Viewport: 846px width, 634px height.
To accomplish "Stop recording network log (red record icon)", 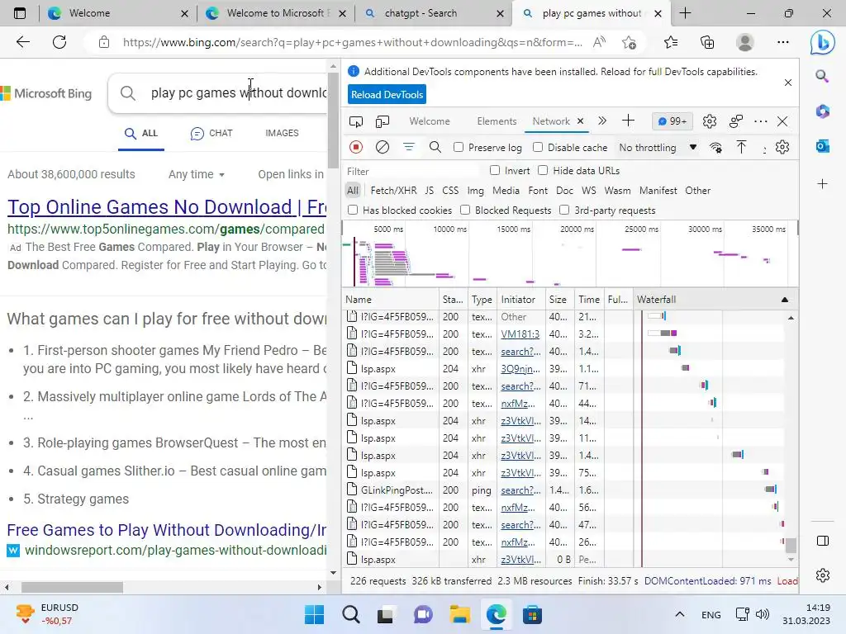I will coord(356,147).
